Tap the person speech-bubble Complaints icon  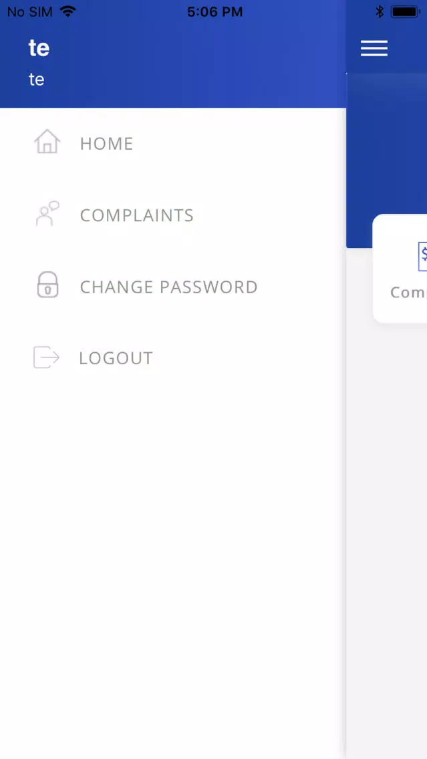[x=47, y=214]
